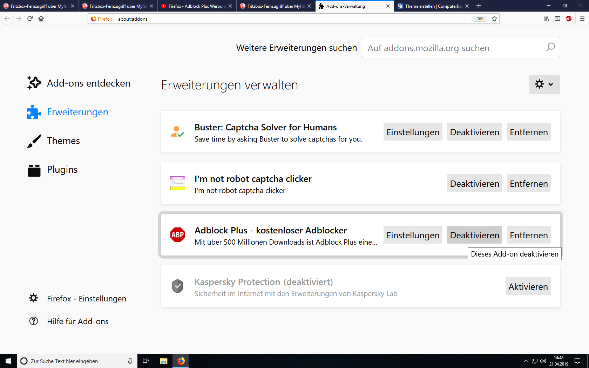Open the Library bookshelf icon
Viewport: 589px width, 368px height.
[546, 19]
